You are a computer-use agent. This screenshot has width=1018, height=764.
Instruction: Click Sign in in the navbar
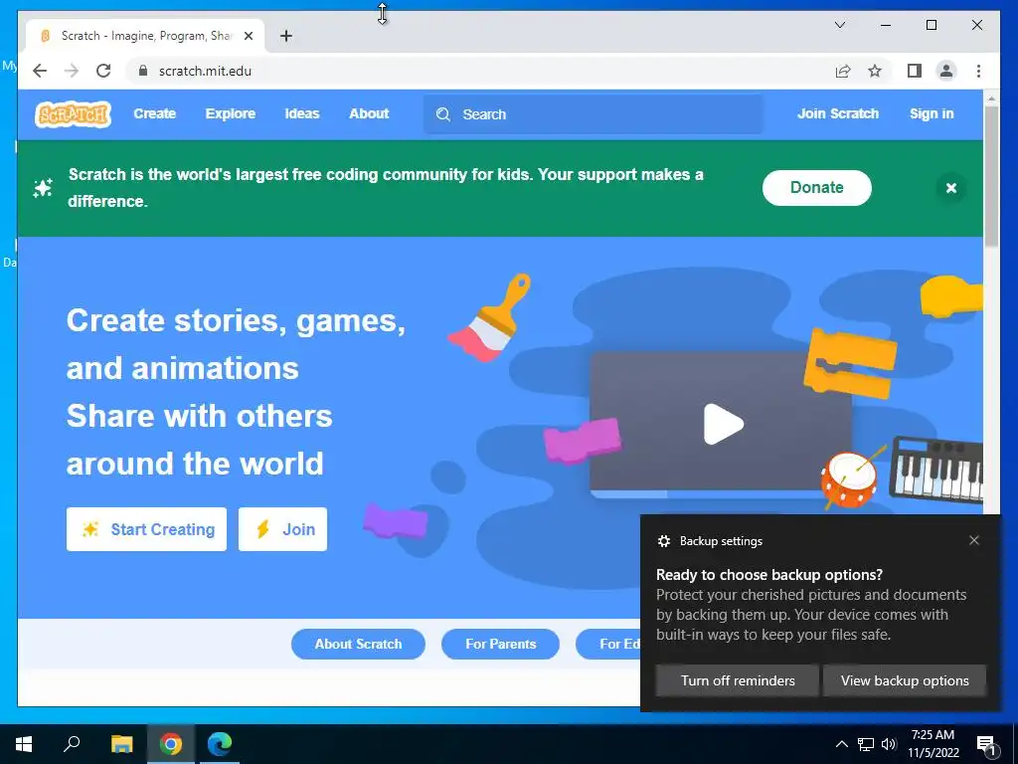click(931, 113)
